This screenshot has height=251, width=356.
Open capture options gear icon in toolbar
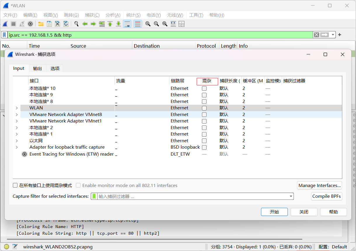click(x=30, y=24)
